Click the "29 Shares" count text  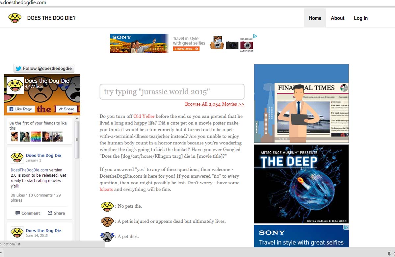(36, 198)
